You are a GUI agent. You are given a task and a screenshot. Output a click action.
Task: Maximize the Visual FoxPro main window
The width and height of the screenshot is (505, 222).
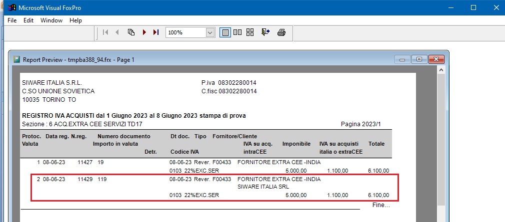pyautogui.click(x=473, y=7)
